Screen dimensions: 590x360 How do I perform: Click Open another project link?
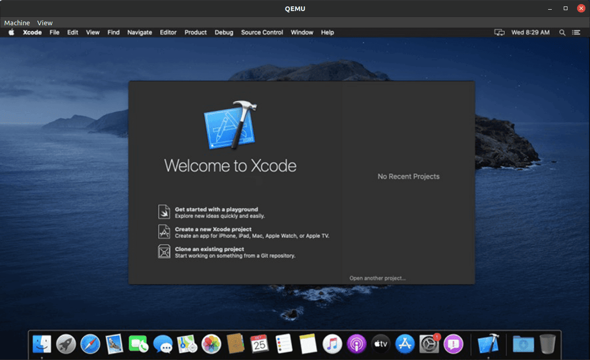coord(377,278)
